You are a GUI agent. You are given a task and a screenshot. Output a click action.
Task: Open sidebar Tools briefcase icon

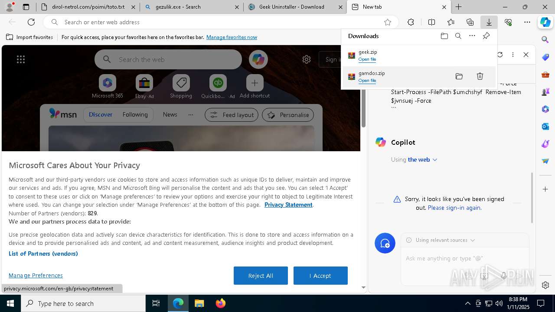coord(545,75)
